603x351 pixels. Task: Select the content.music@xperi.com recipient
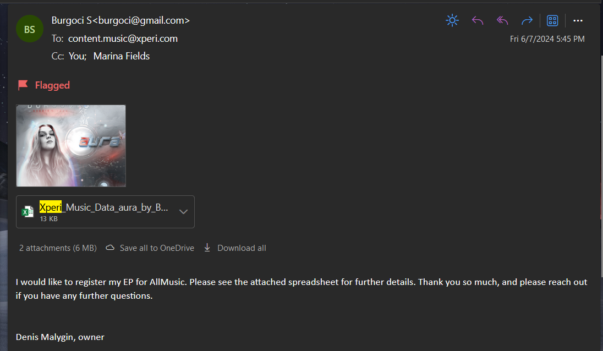pyautogui.click(x=123, y=39)
